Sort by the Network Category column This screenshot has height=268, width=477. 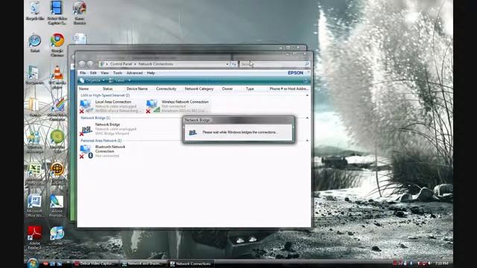(x=199, y=89)
